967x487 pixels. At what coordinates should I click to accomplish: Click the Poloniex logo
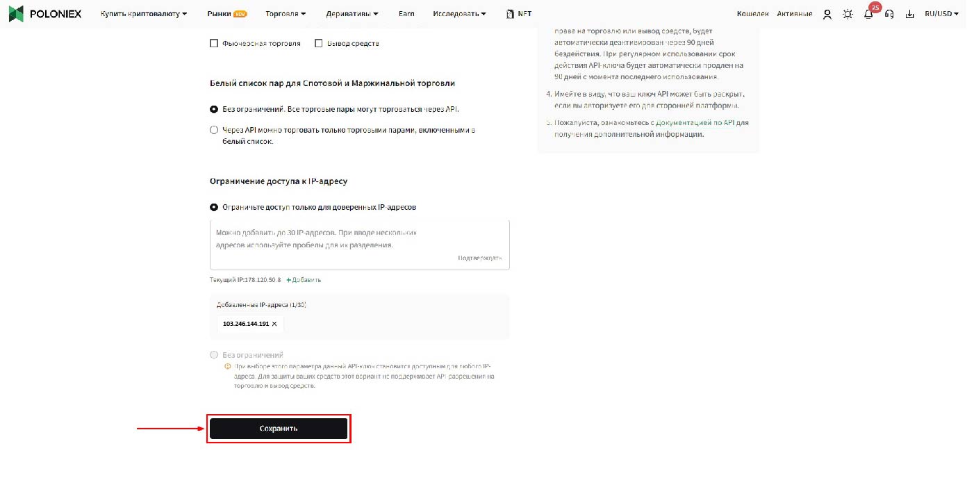45,13
